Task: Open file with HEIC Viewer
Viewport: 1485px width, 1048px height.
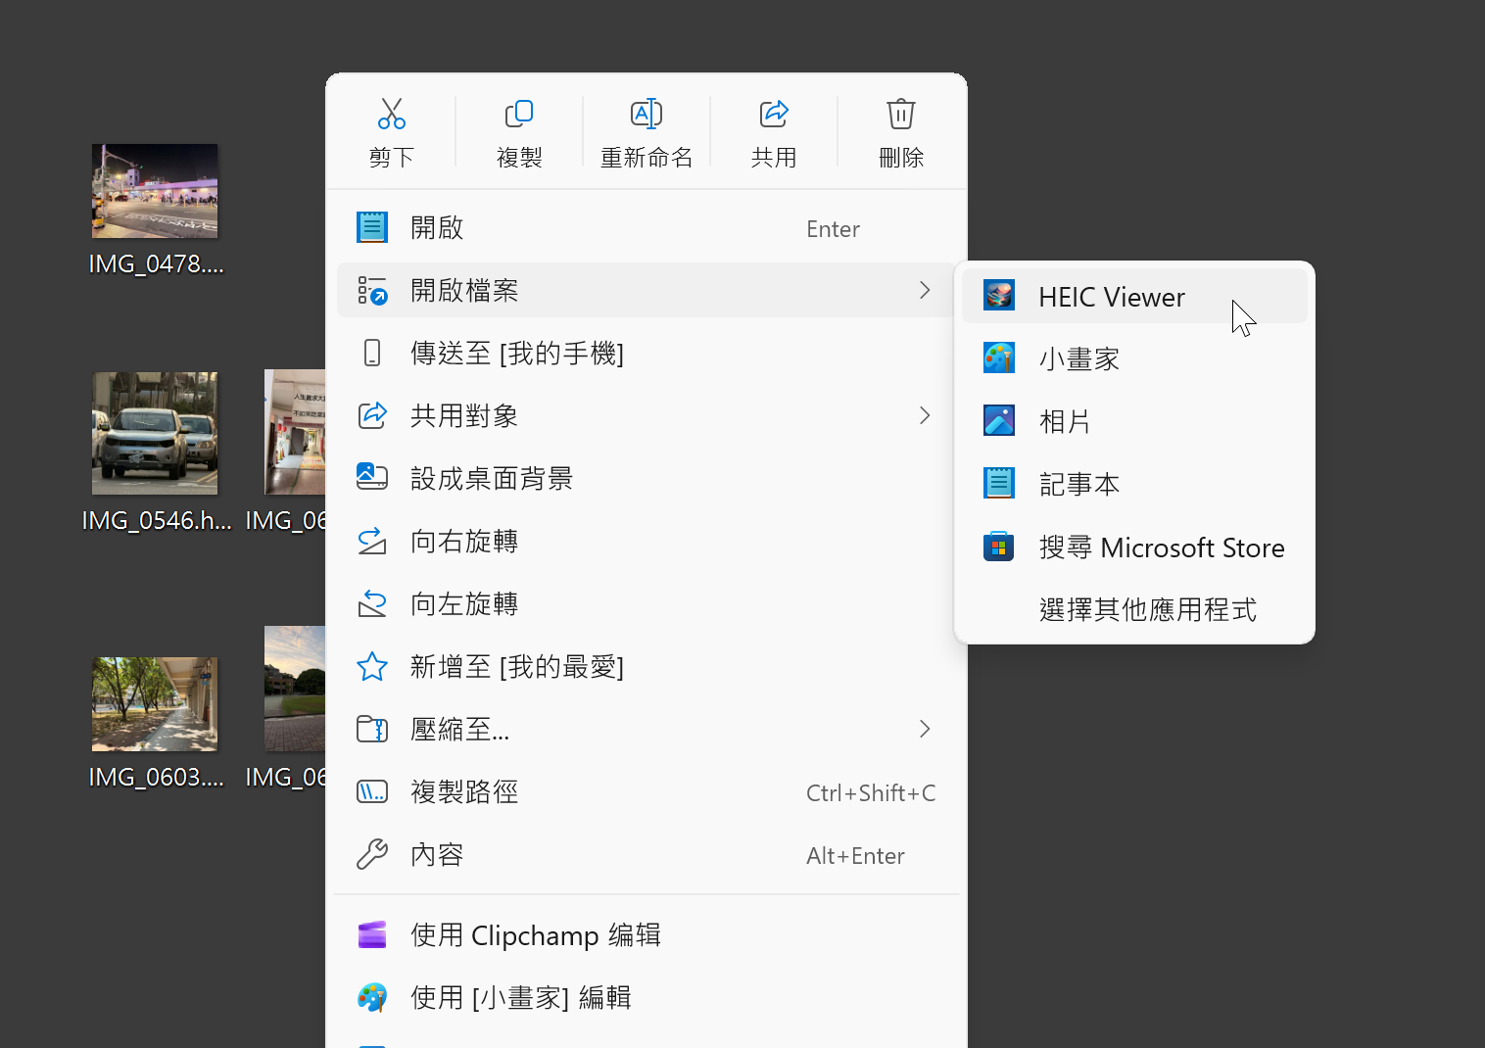Action: coord(1111,297)
